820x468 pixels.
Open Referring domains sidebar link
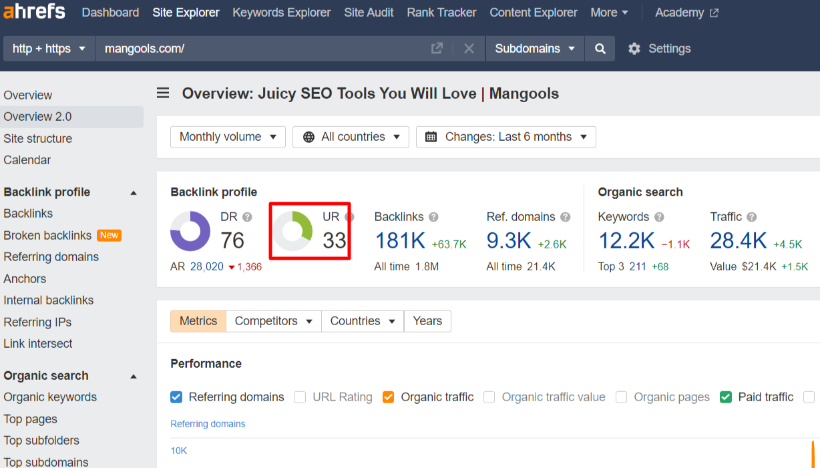pos(51,257)
